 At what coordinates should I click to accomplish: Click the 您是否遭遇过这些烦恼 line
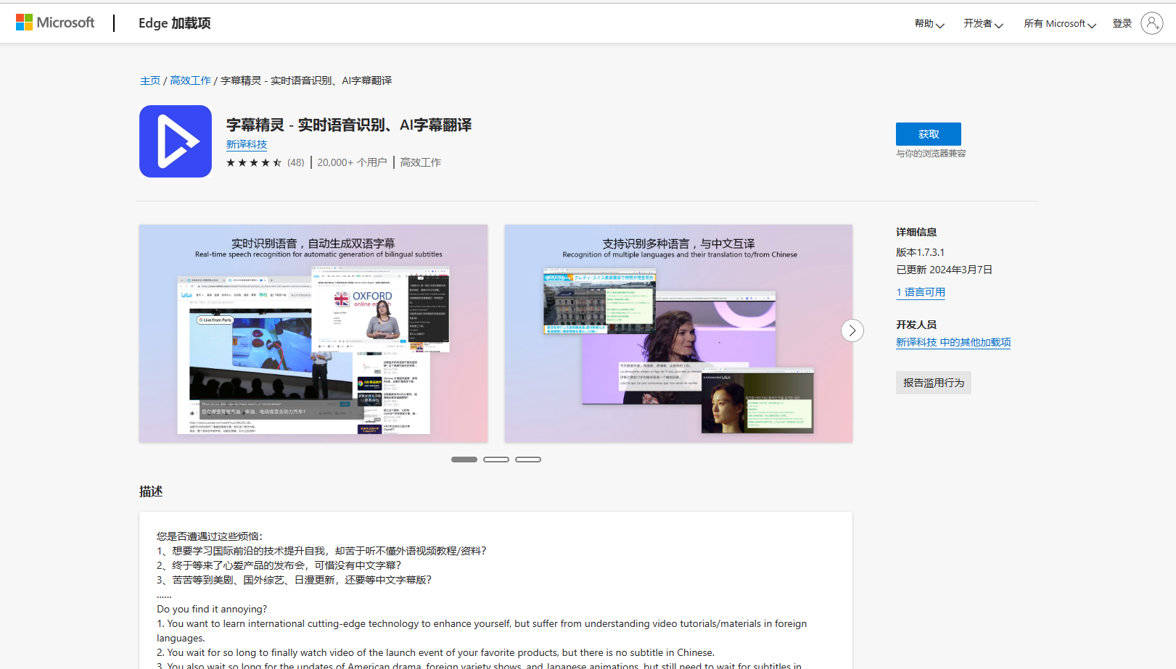(210, 536)
